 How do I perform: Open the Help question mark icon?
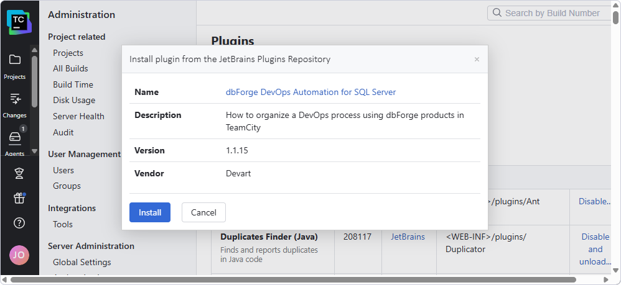coord(19,223)
